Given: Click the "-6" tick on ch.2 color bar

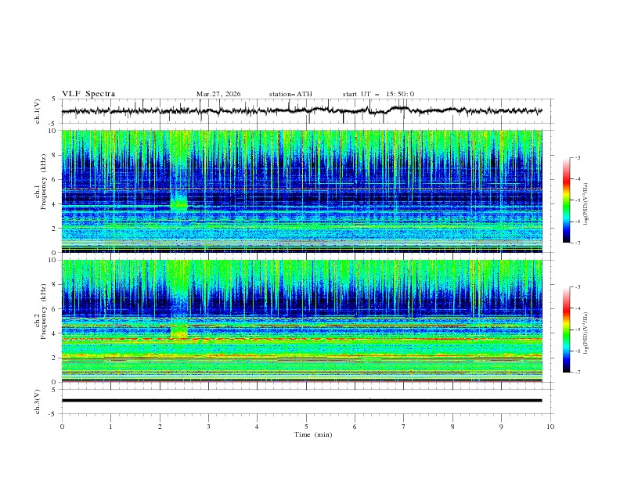Looking at the screenshot, I should click(x=577, y=351).
